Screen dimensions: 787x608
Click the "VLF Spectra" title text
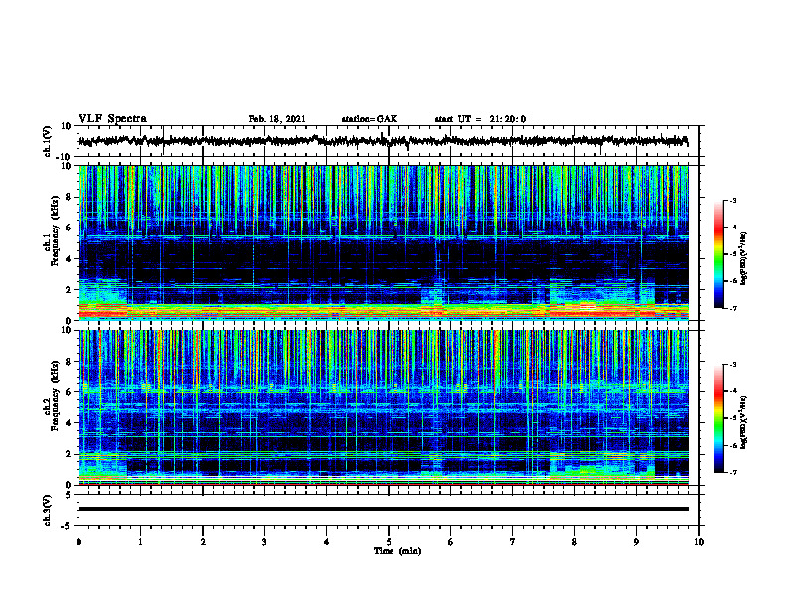click(x=112, y=119)
